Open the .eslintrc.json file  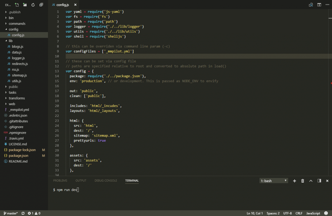[24, 115]
